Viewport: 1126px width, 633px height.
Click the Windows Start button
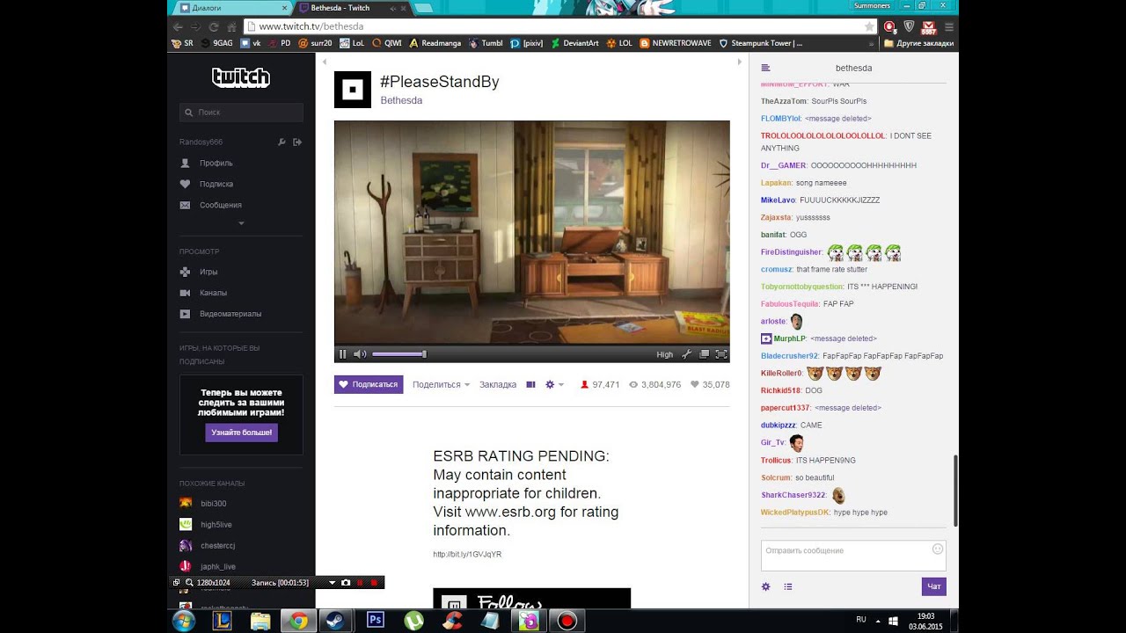(x=184, y=621)
